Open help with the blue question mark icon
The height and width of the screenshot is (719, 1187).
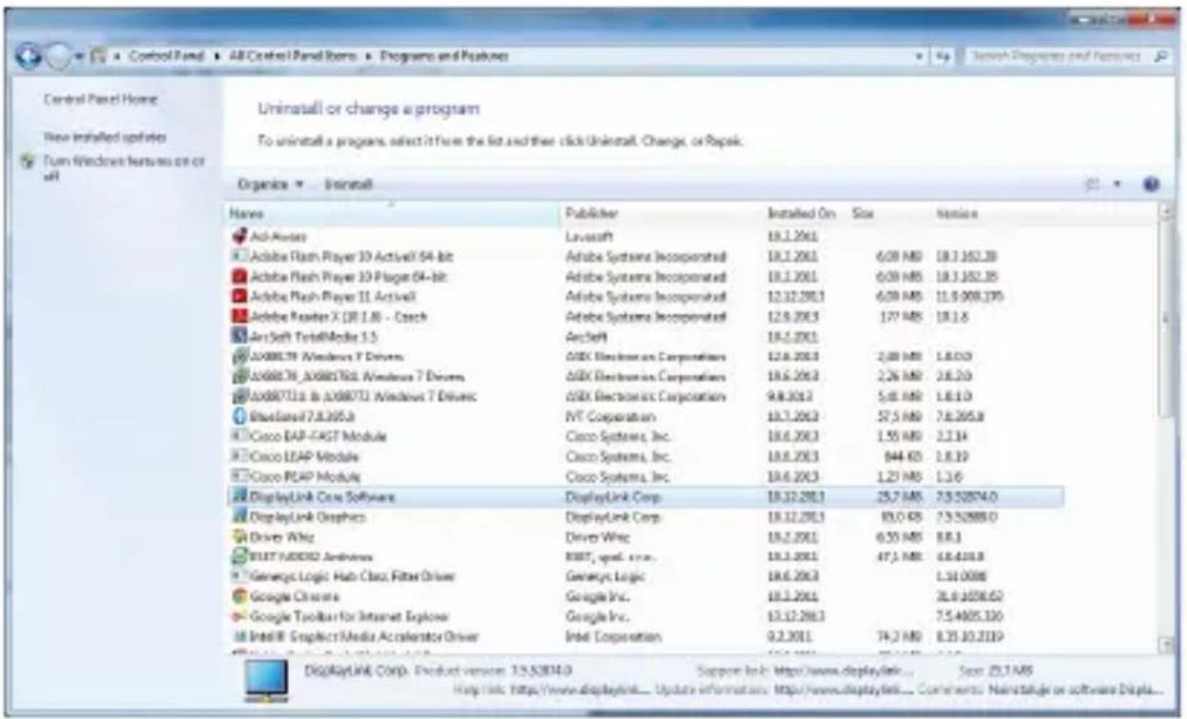1152,184
